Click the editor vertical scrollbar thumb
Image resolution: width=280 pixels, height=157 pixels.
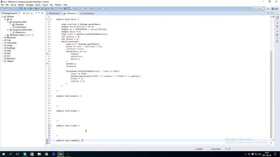[271, 94]
